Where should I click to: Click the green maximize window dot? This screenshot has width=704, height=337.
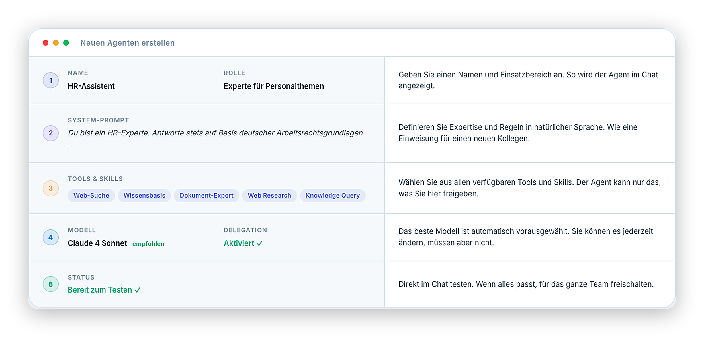(66, 43)
